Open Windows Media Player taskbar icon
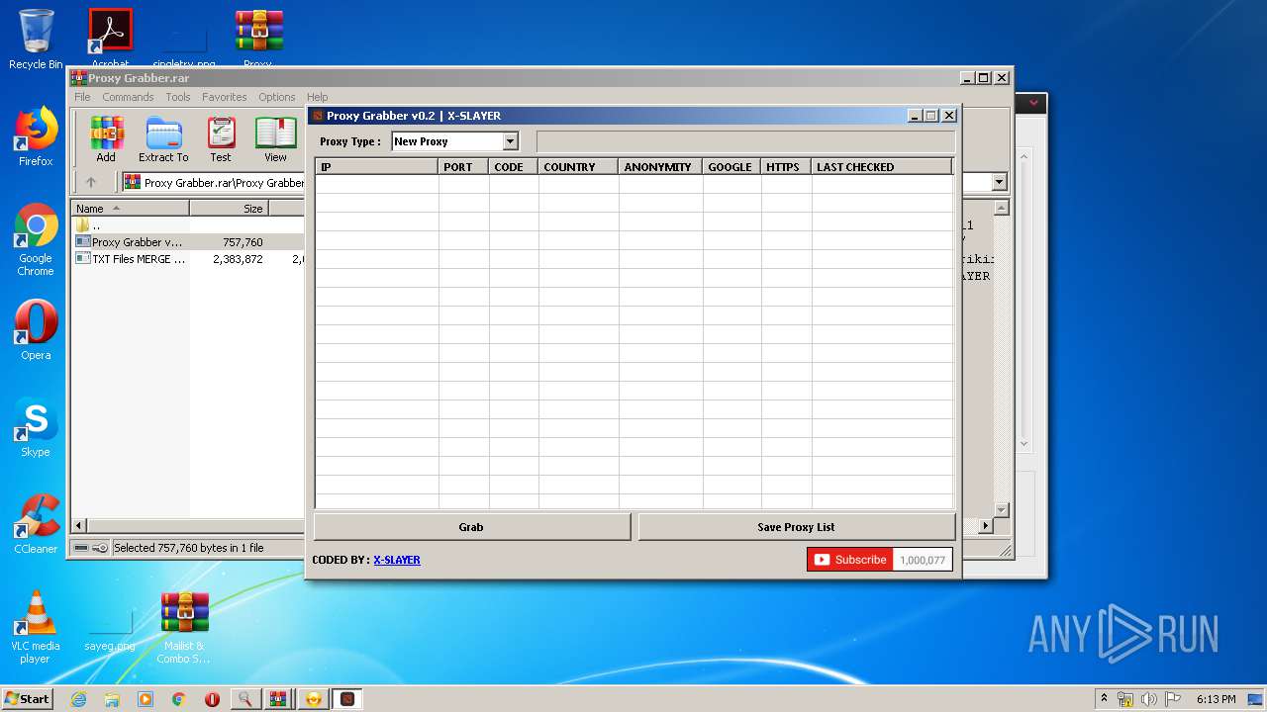Image resolution: width=1267 pixels, height=712 pixels. click(x=146, y=699)
